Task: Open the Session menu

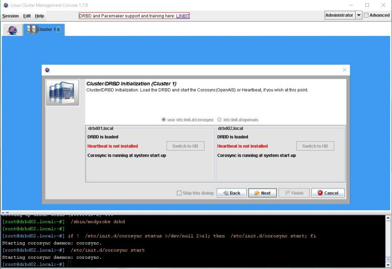Action: 10,16
